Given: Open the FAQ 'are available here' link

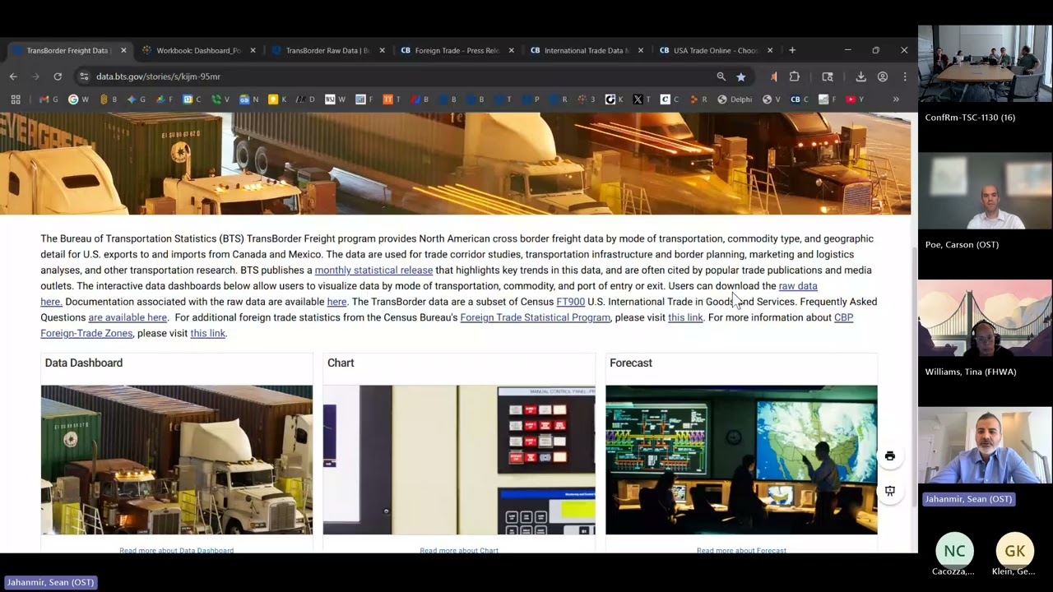Looking at the screenshot, I should [128, 317].
